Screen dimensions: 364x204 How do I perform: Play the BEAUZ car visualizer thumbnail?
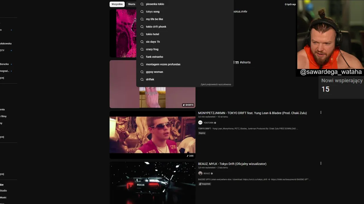point(152,183)
